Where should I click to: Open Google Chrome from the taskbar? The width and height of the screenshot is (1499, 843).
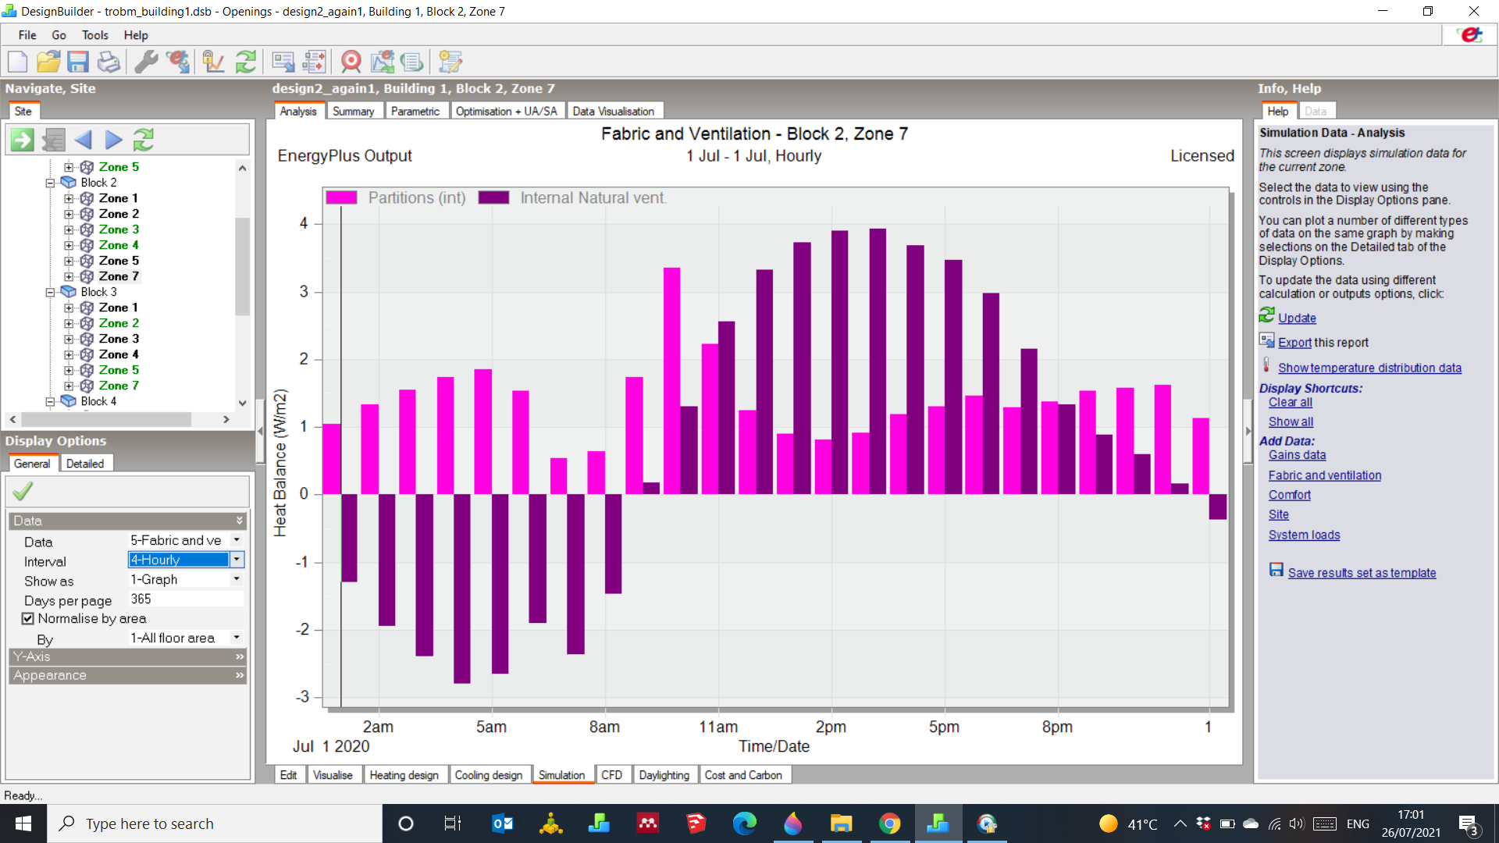889,823
